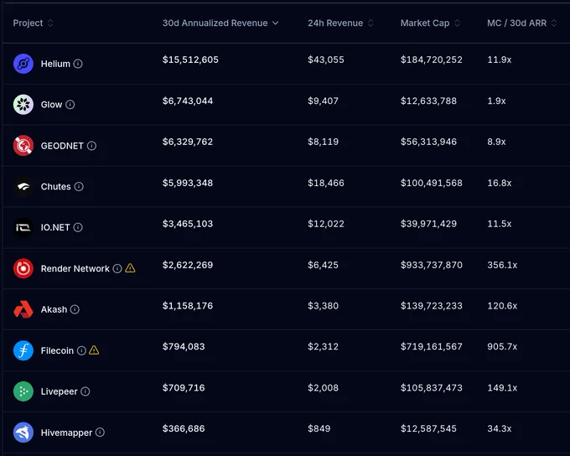
Task: Select Glow's annualized revenue $6,743,044
Action: [x=188, y=101]
